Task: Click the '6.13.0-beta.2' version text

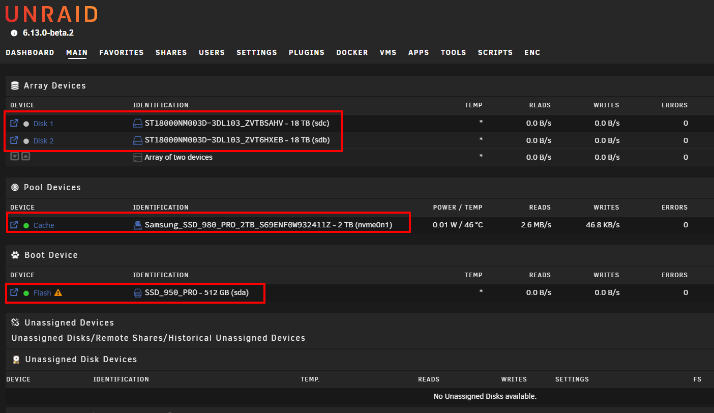Action: point(48,33)
